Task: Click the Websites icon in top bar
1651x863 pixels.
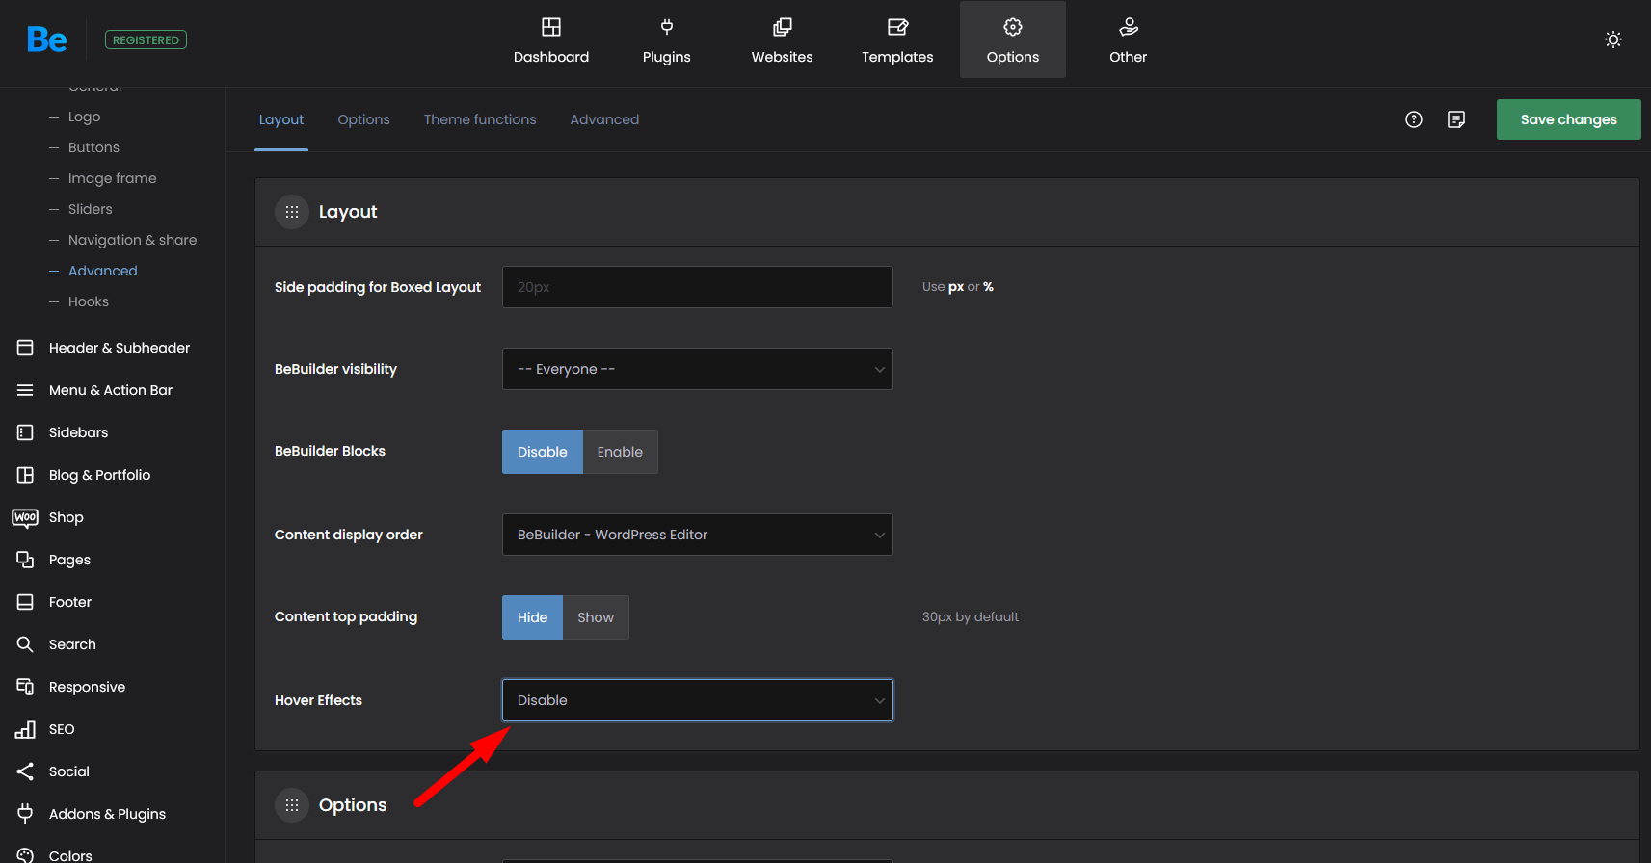Action: [x=783, y=27]
